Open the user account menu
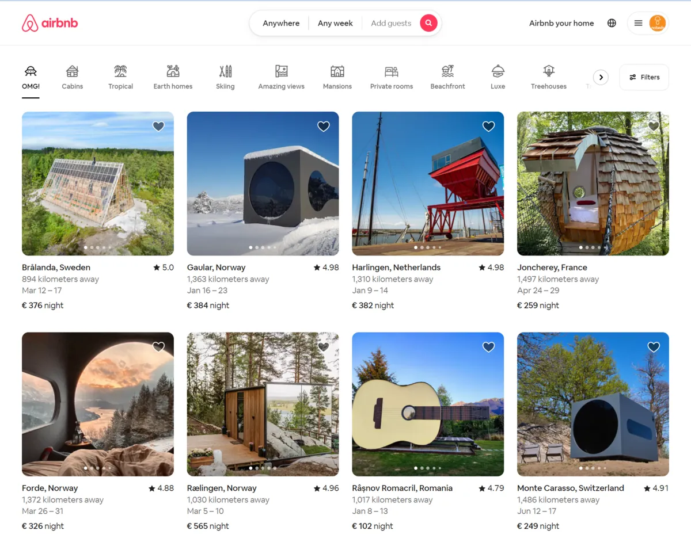 click(x=648, y=23)
